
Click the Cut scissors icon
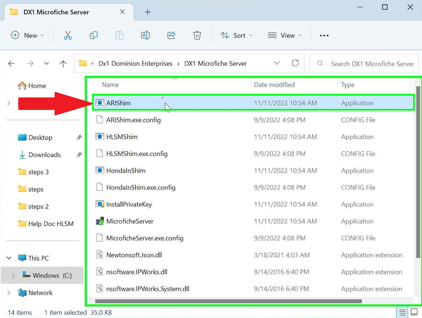click(68, 35)
